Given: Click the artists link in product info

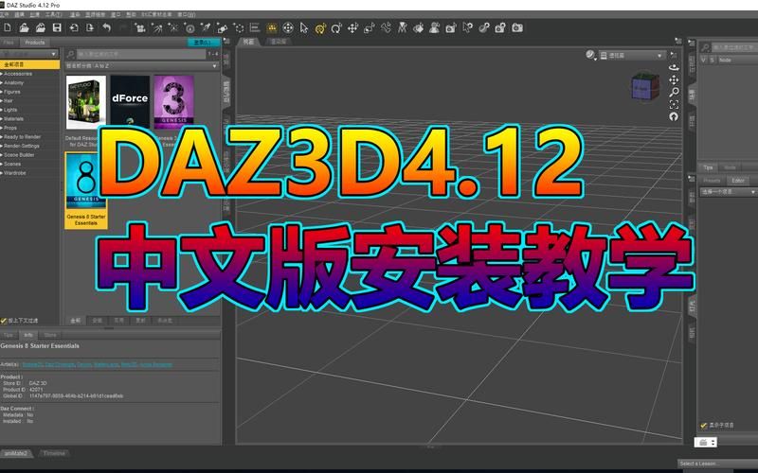Looking at the screenshot, I should point(98,364).
